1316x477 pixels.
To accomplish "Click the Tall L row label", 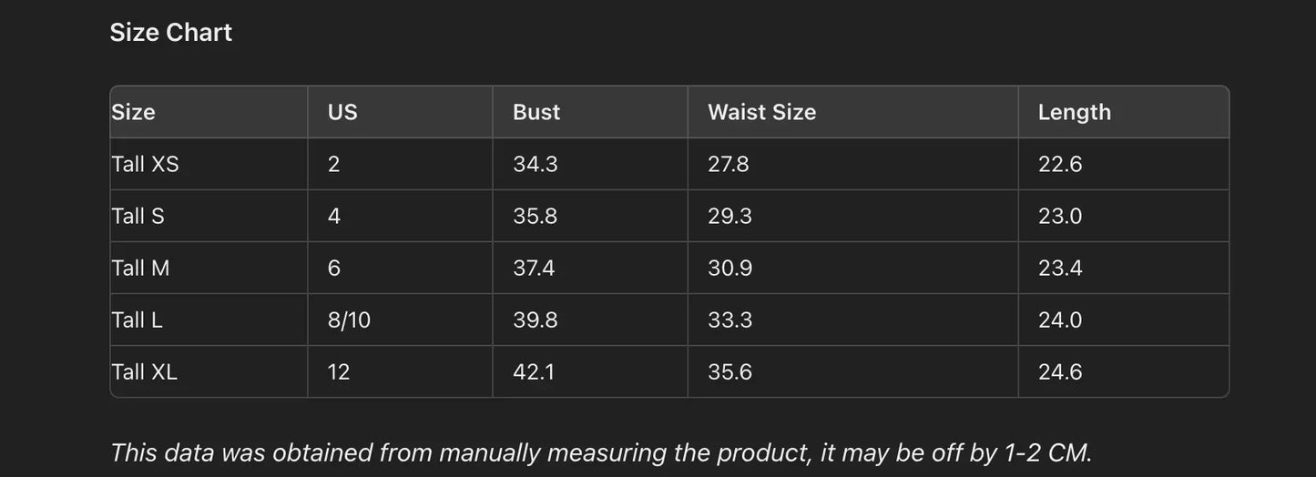I will (x=137, y=320).
